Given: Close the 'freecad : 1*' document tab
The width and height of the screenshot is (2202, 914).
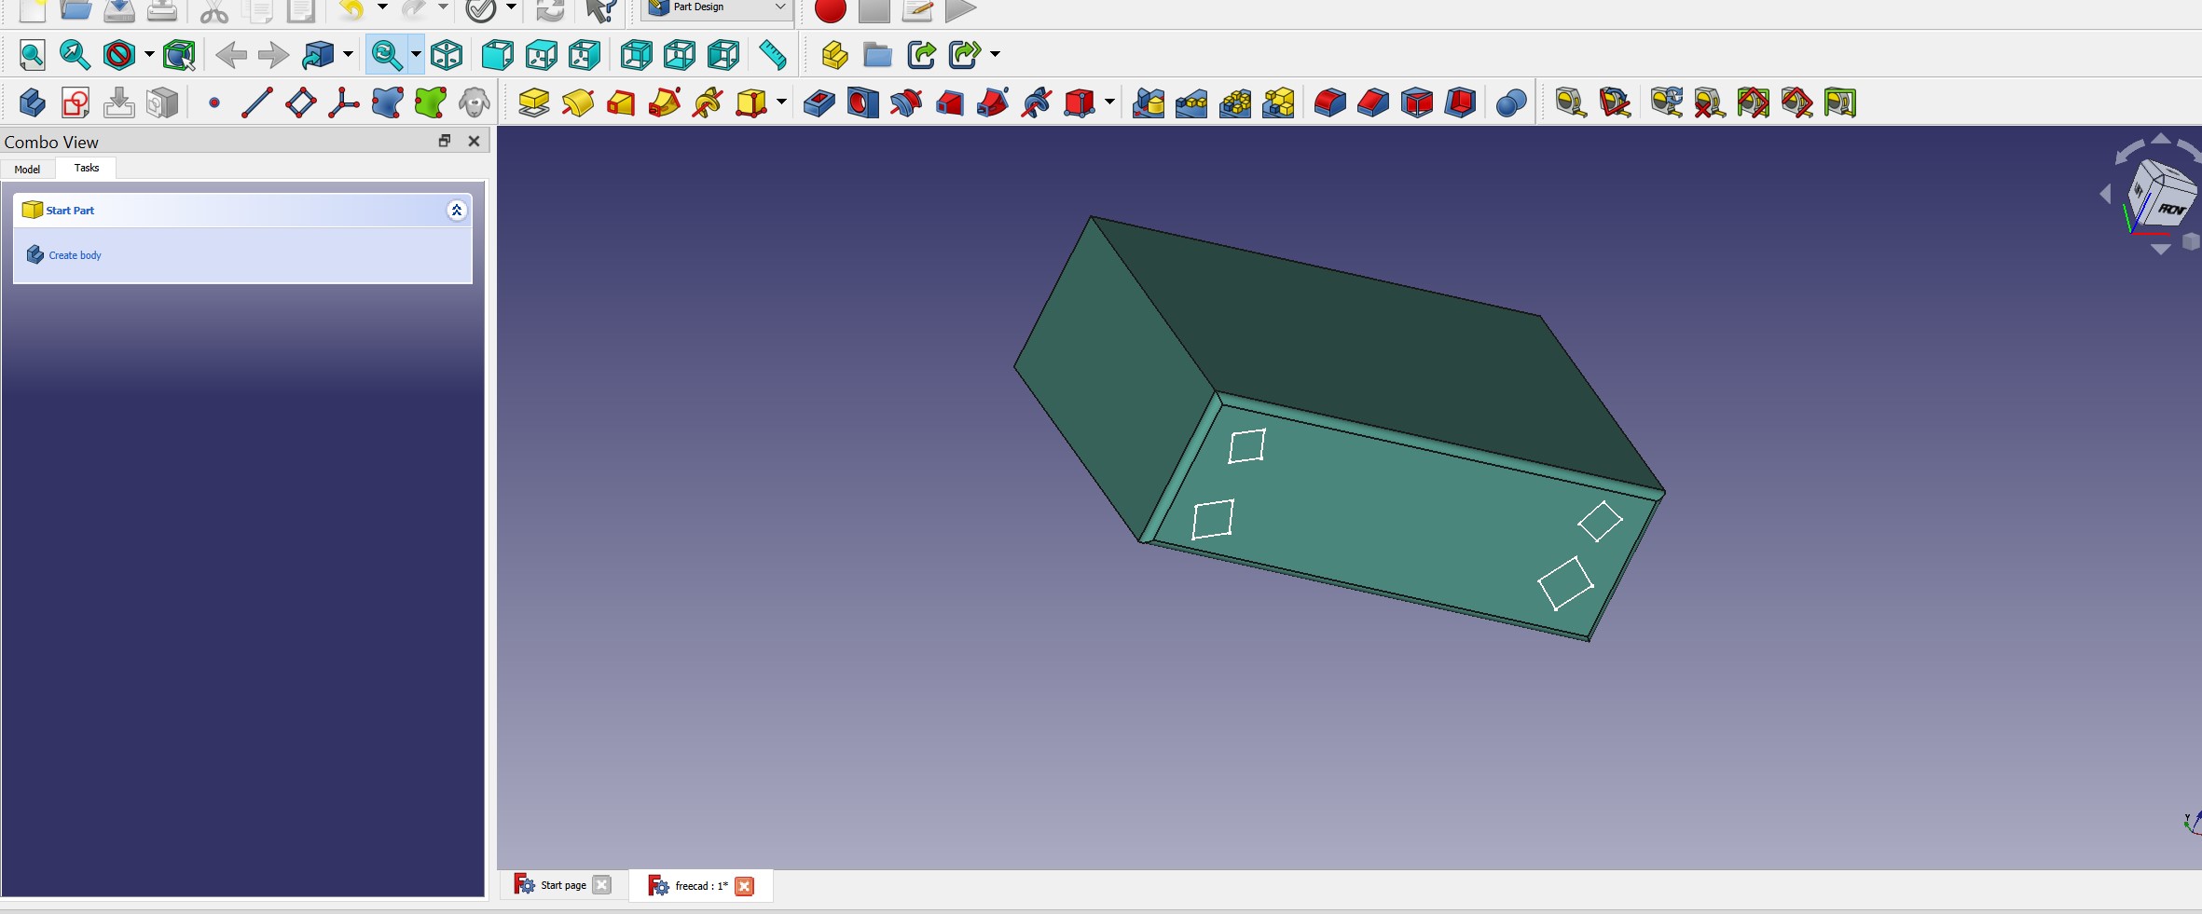Looking at the screenshot, I should point(744,886).
